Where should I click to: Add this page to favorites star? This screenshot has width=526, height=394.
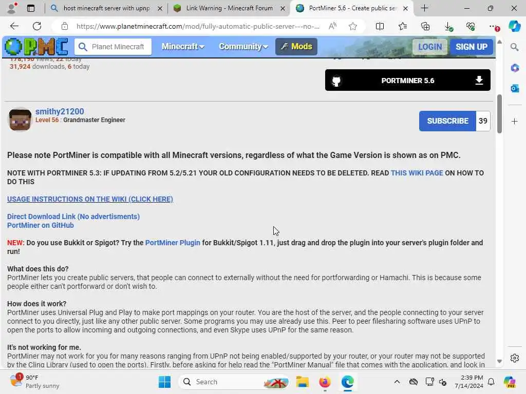pyautogui.click(x=352, y=26)
